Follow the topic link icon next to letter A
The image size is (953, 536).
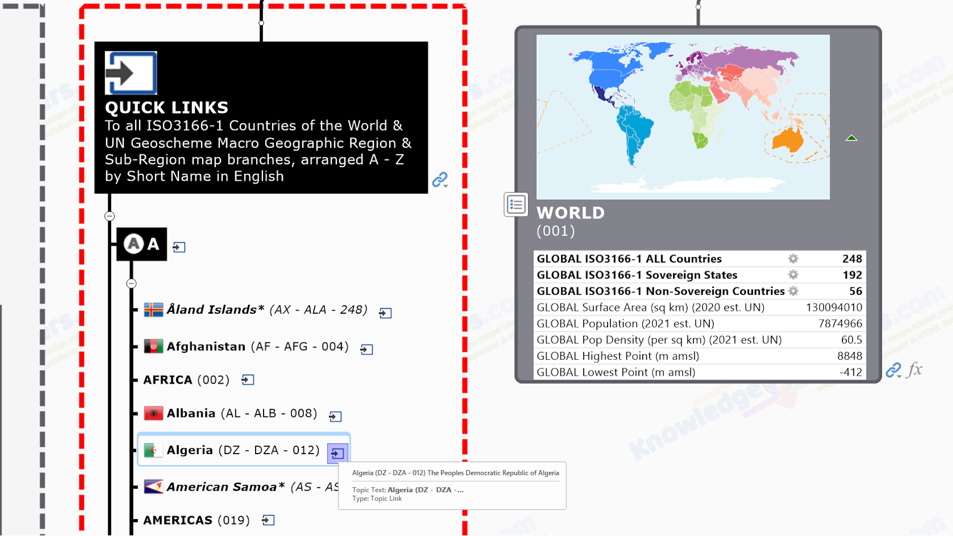coord(179,247)
